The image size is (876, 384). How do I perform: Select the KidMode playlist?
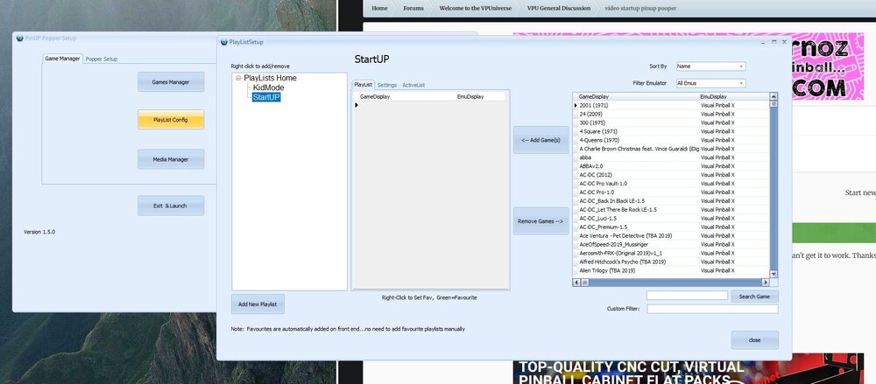268,87
